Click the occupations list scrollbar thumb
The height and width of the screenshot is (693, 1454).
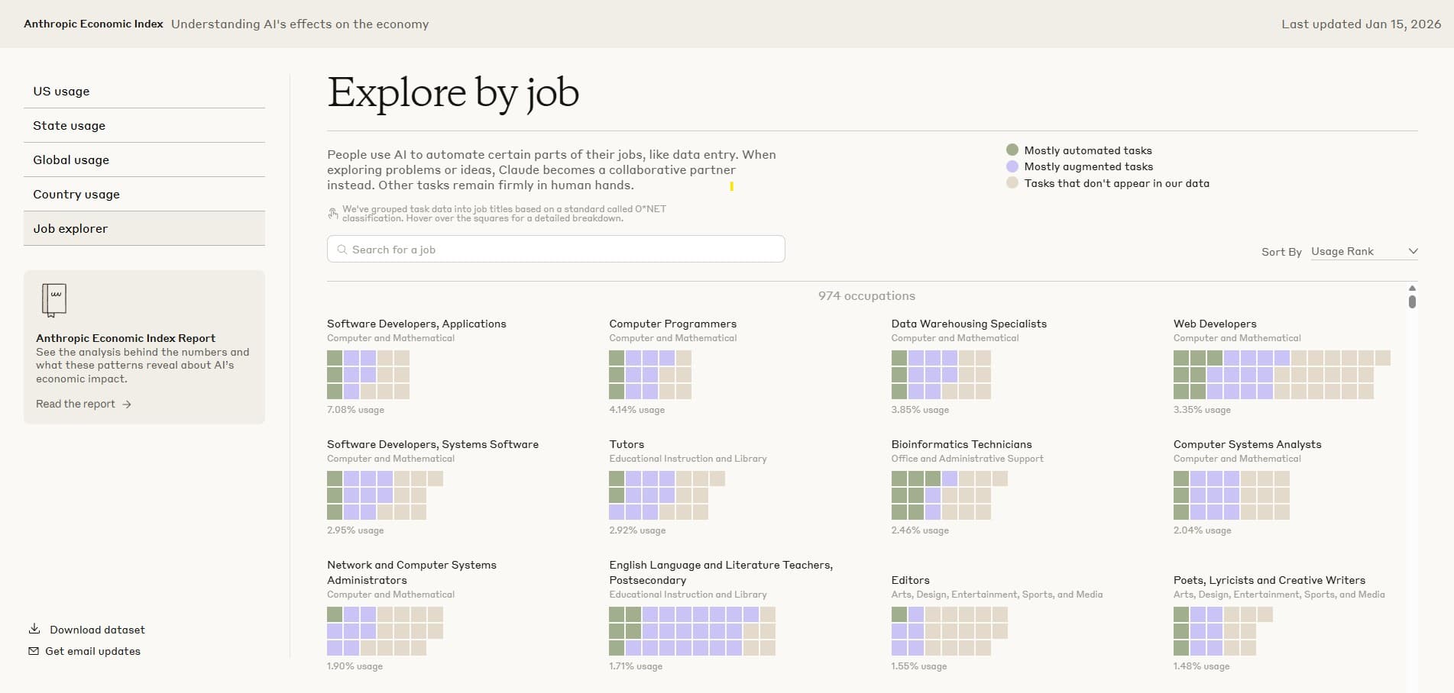(1412, 301)
